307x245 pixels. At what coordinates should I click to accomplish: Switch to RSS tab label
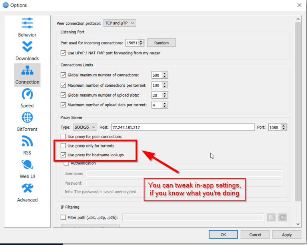click(27, 153)
